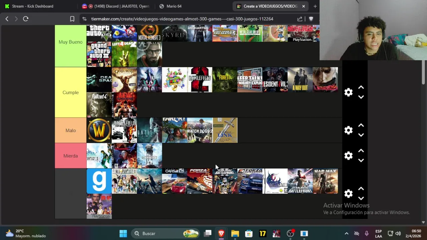427x240 pixels.
Task: Move the Malo tier down with its arrow
Action: coord(361,135)
